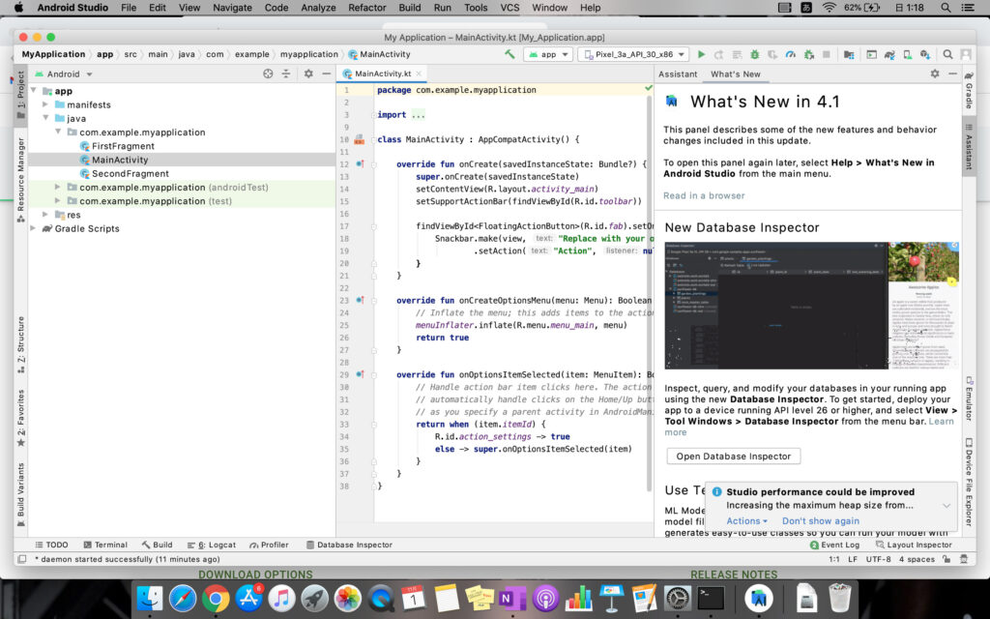This screenshot has height=619, width=990.
Task: Open Assistant panel gear settings
Action: 935,74
